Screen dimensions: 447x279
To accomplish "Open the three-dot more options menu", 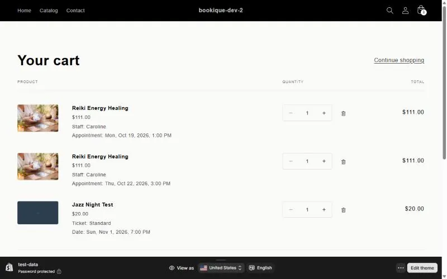I will [401, 268].
